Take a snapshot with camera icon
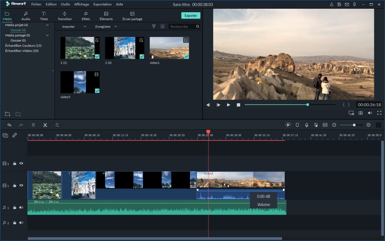385x241 pixels. [x=360, y=113]
